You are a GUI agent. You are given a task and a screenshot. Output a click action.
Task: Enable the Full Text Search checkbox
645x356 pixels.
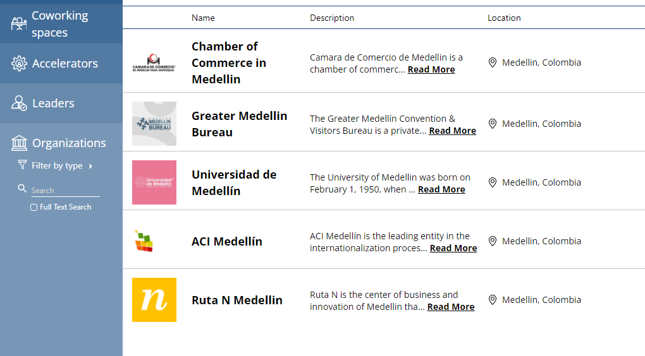(x=34, y=207)
